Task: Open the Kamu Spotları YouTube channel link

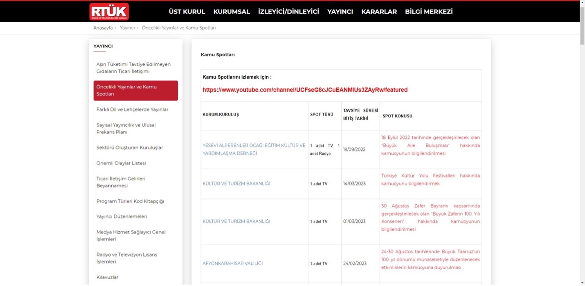Action: 305,90
